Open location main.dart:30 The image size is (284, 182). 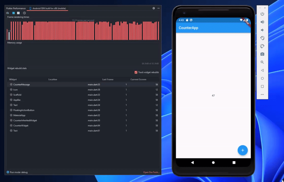[94, 120]
